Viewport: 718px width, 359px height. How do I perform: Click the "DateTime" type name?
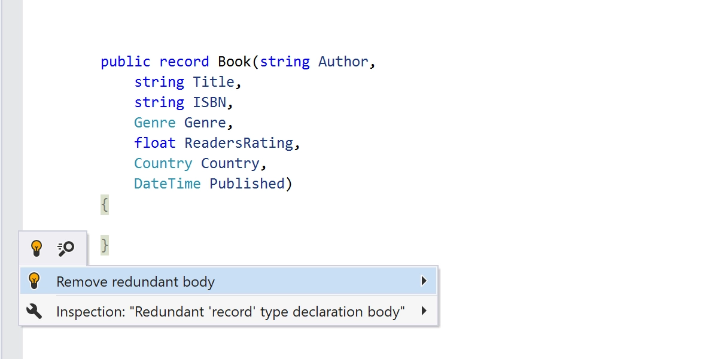click(x=168, y=184)
